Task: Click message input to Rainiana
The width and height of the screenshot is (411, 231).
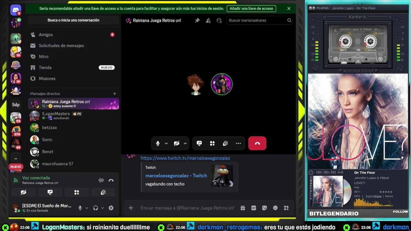Action: pyautogui.click(x=187, y=208)
